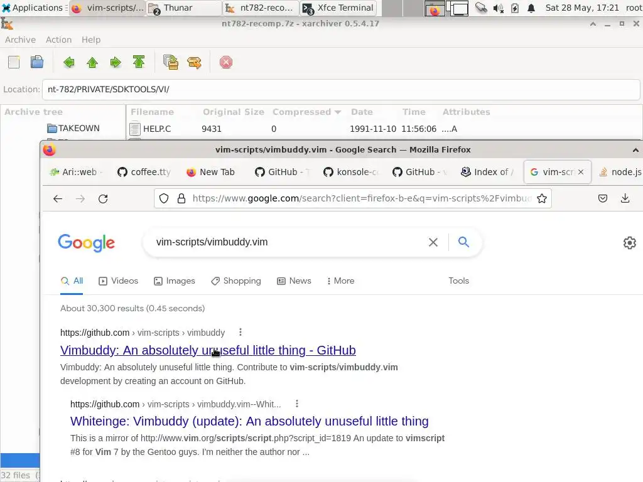Open the xarchiver Help menu
Viewport: 643px width, 482px height.
pyautogui.click(x=91, y=40)
